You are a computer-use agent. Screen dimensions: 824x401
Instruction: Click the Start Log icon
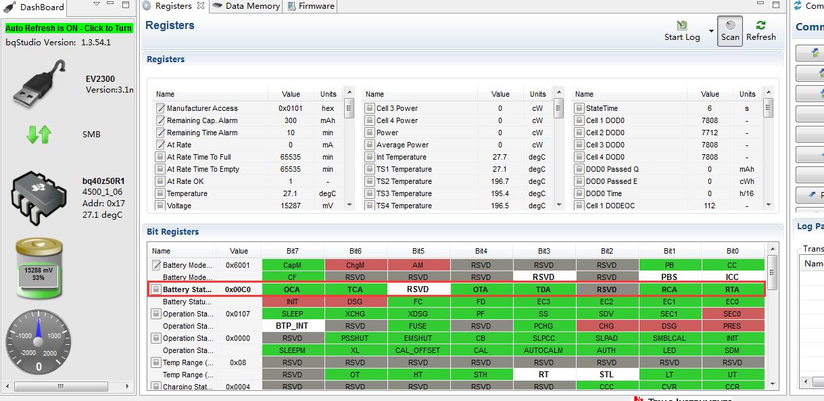[x=682, y=25]
